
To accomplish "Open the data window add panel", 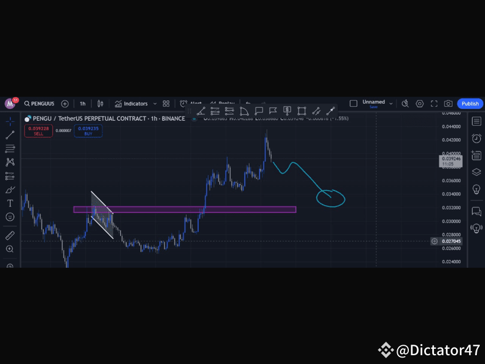I will pos(476,155).
